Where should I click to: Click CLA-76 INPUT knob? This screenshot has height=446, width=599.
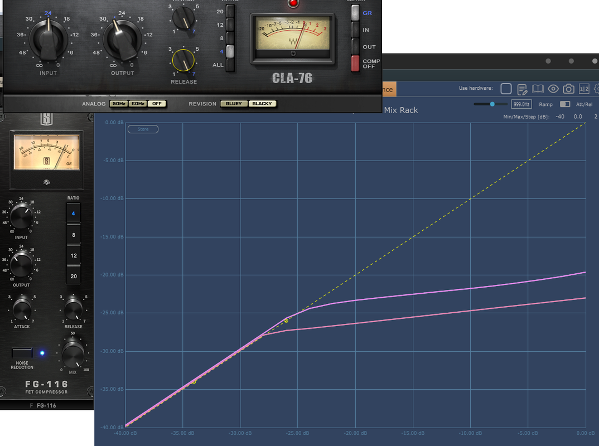(49, 39)
